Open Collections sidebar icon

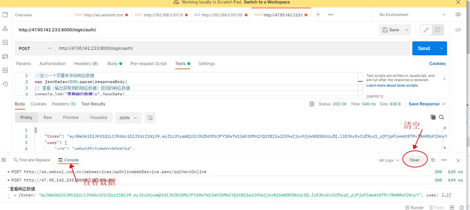click(5, 15)
